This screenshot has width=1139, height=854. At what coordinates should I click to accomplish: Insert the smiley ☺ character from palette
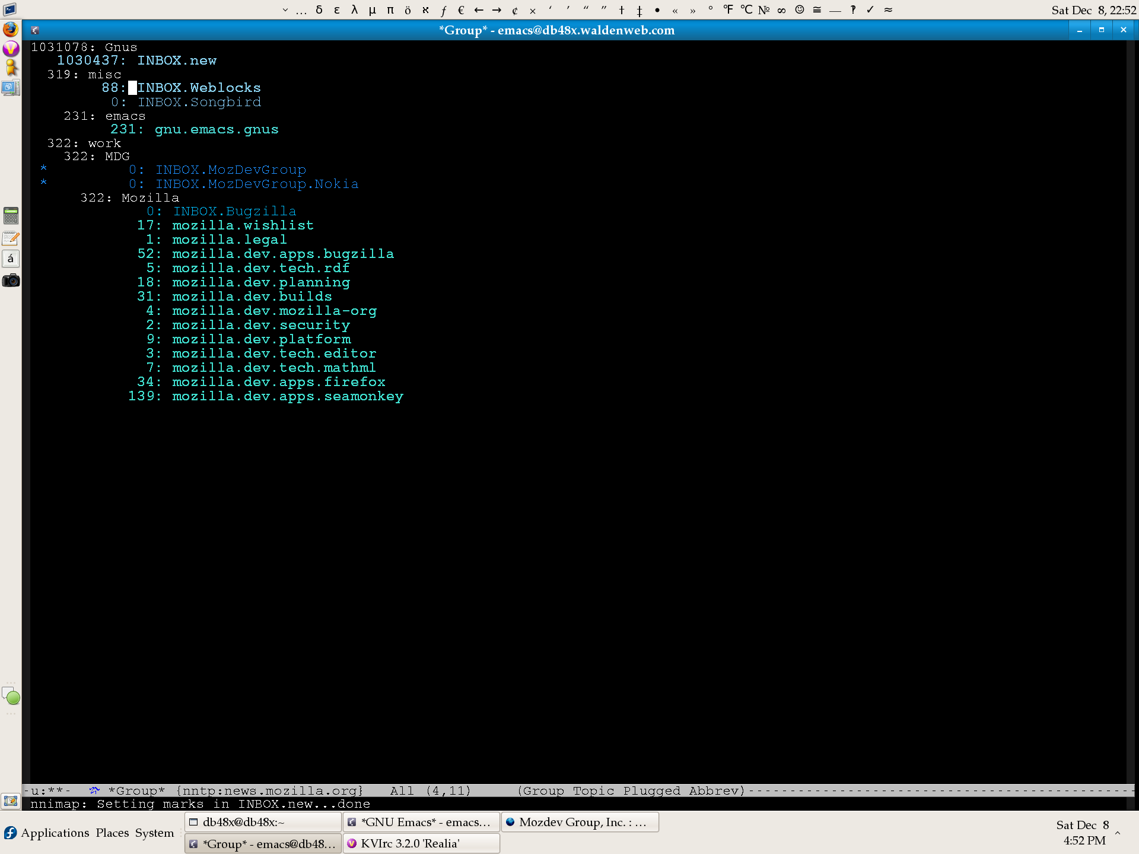[800, 9]
